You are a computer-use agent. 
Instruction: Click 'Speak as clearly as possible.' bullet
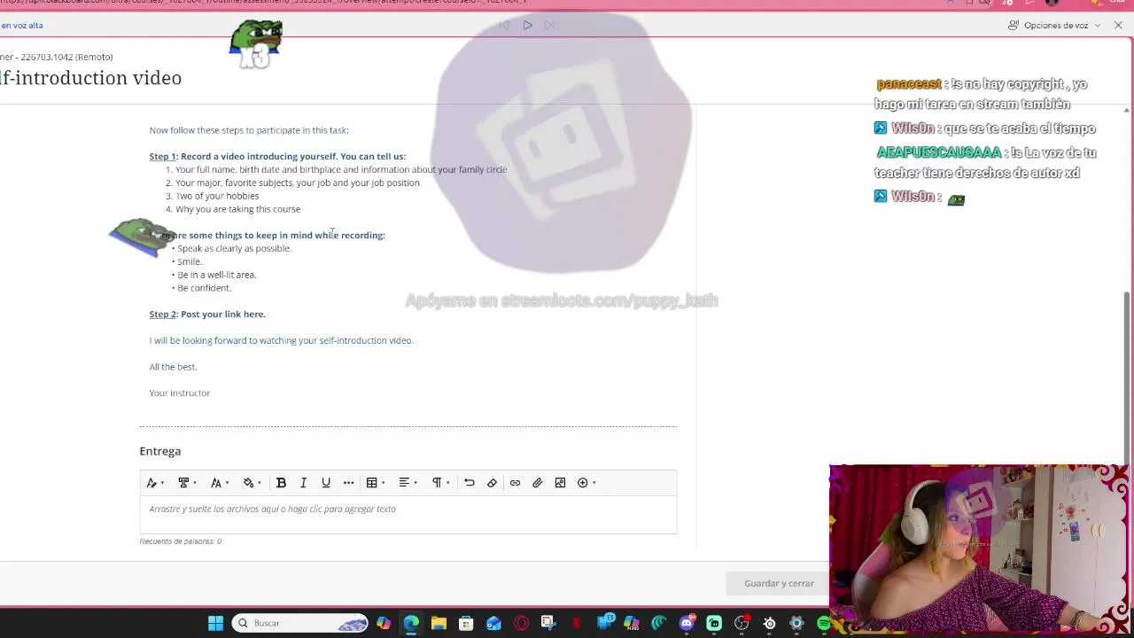(234, 248)
